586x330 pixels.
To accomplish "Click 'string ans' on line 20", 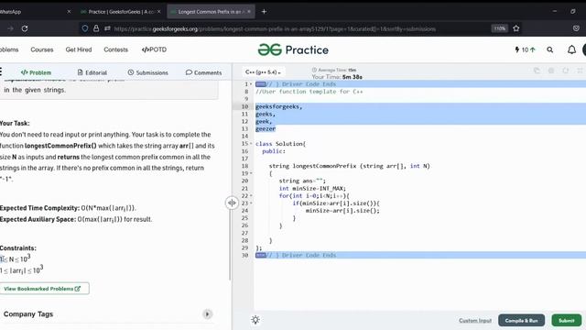I will (x=296, y=181).
